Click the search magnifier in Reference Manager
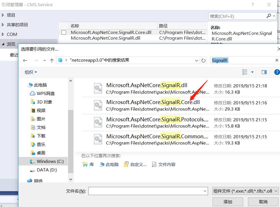280x207 pixels. click(x=269, y=16)
